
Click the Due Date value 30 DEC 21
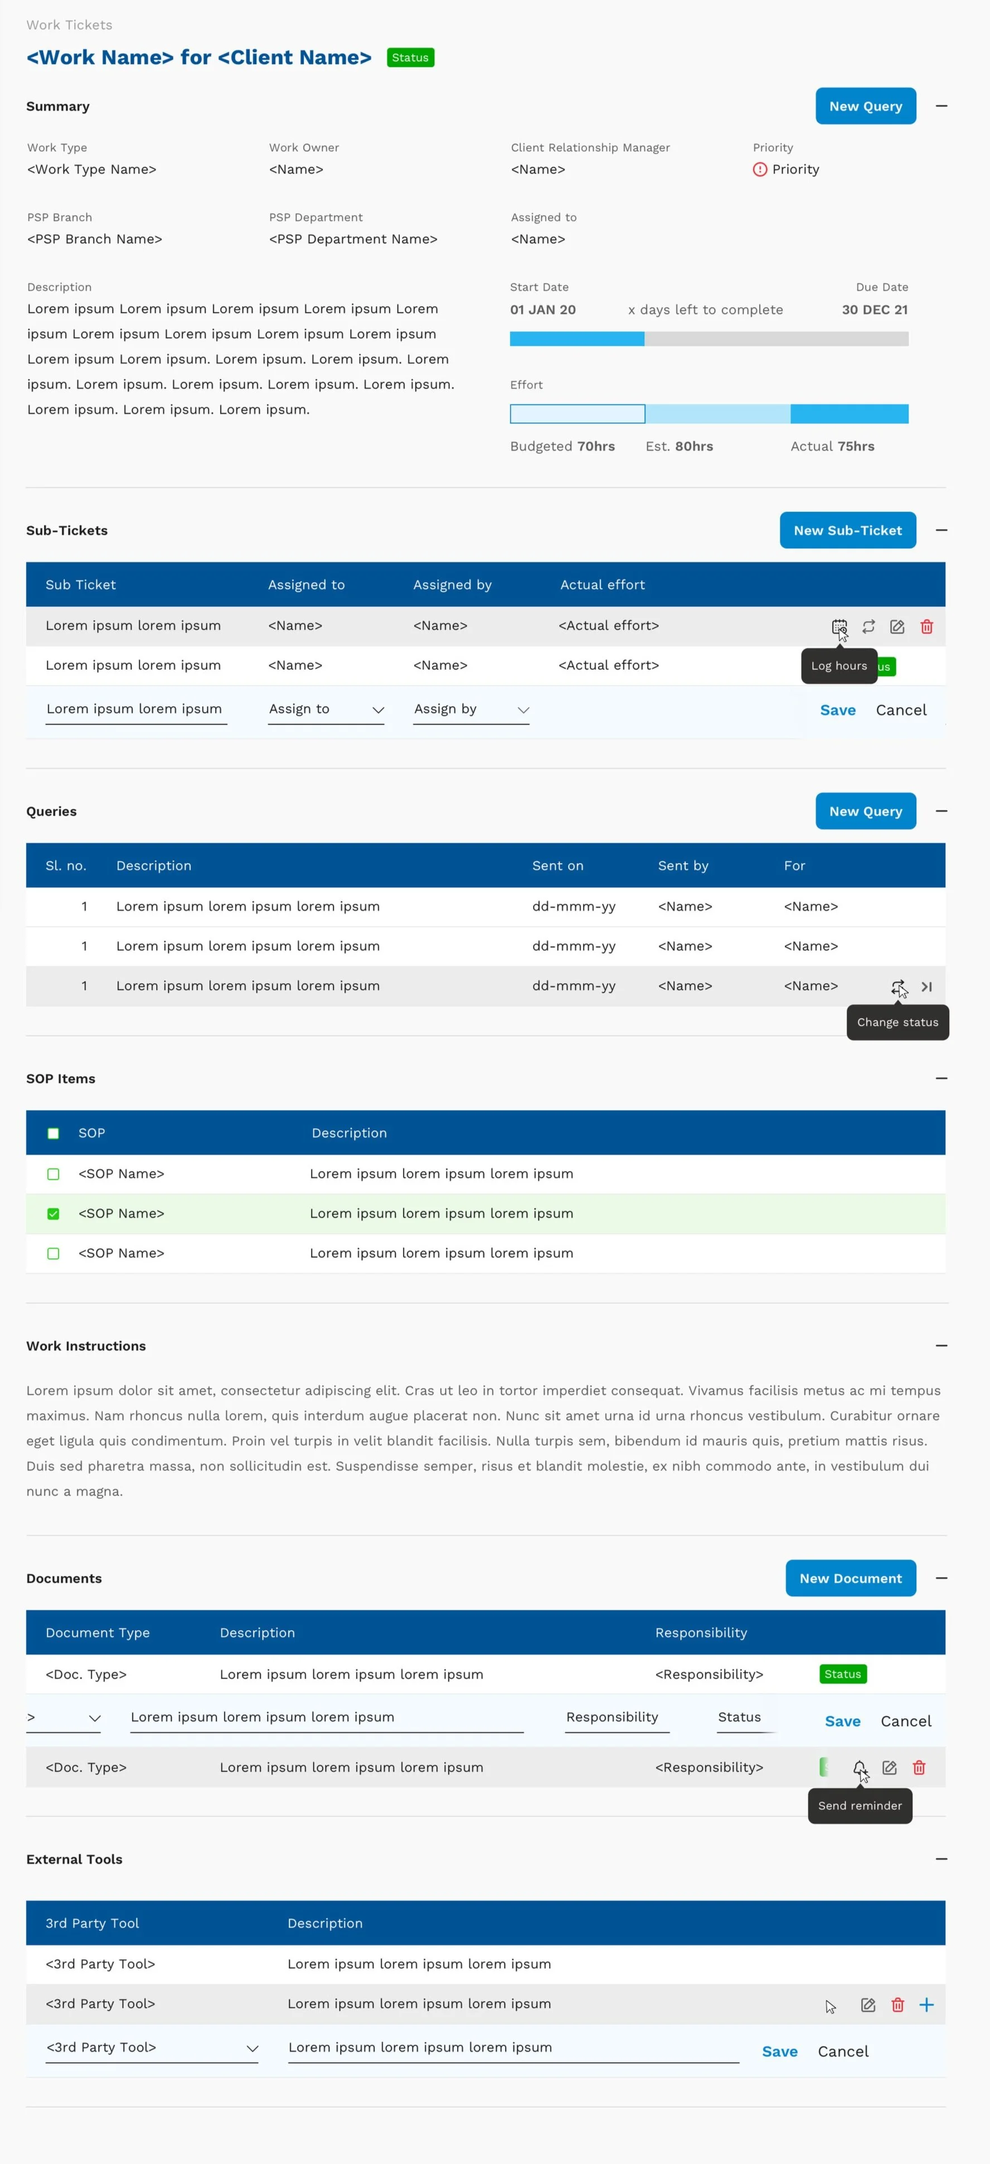(x=874, y=310)
